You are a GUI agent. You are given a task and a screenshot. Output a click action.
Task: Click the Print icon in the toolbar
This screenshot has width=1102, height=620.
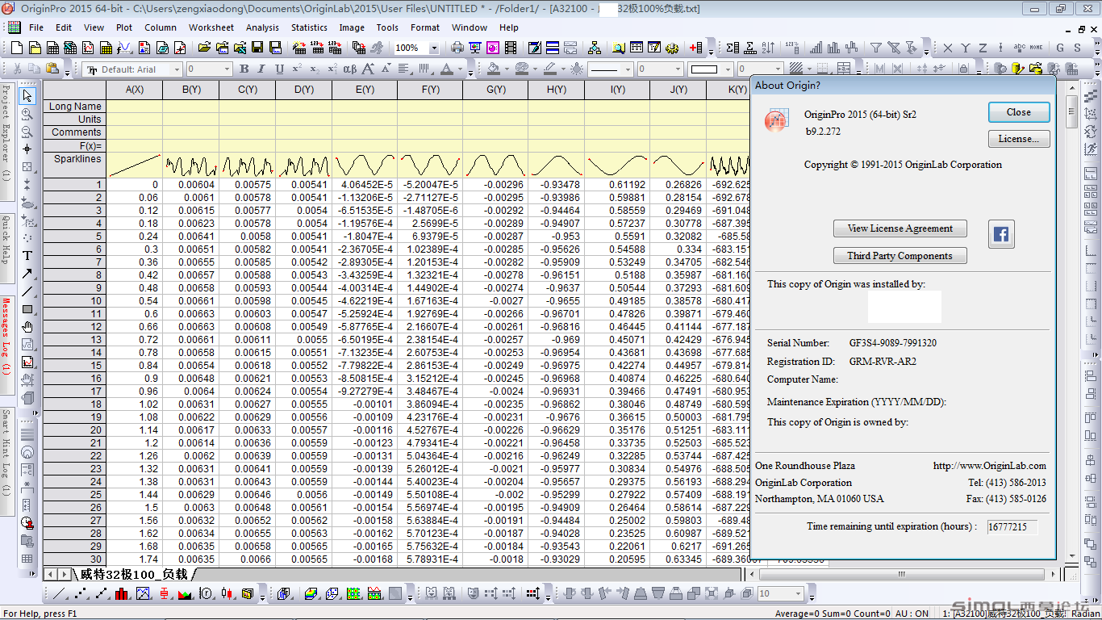[x=457, y=48]
